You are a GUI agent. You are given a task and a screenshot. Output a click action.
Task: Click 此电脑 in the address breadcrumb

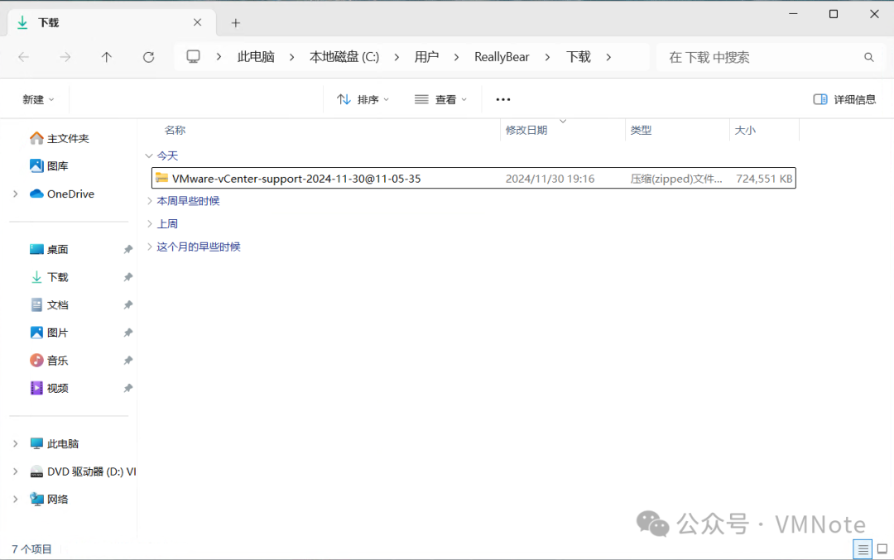(256, 57)
